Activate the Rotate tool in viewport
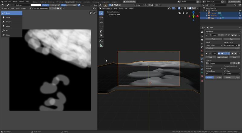 [101, 27]
